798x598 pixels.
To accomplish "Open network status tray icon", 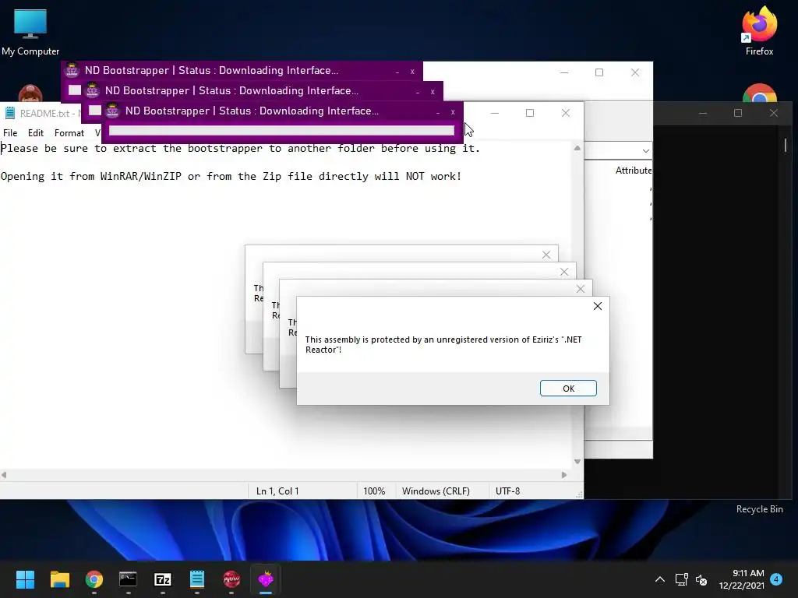I will coord(681,579).
